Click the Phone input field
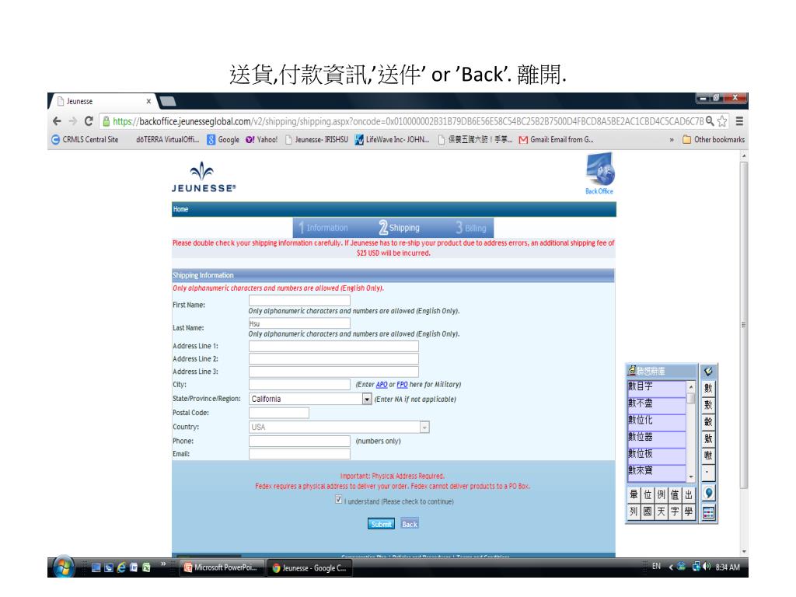 click(x=299, y=441)
